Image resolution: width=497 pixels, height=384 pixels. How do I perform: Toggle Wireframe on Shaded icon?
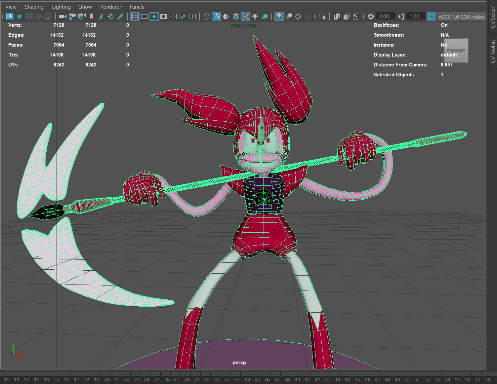(236, 17)
